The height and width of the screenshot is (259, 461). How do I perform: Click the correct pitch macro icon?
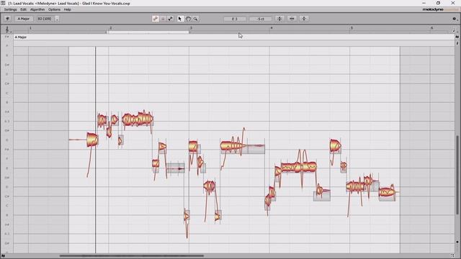(x=279, y=19)
